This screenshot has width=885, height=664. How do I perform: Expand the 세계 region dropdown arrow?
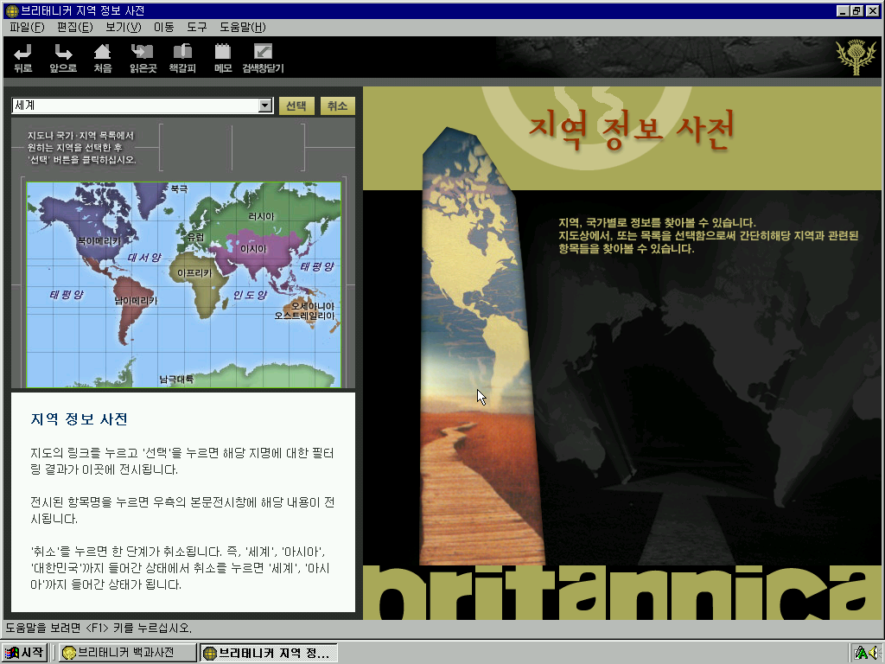[265, 105]
